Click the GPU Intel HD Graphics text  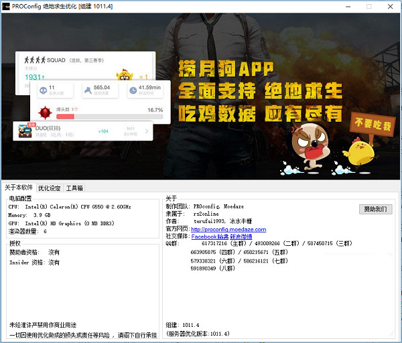(x=61, y=223)
